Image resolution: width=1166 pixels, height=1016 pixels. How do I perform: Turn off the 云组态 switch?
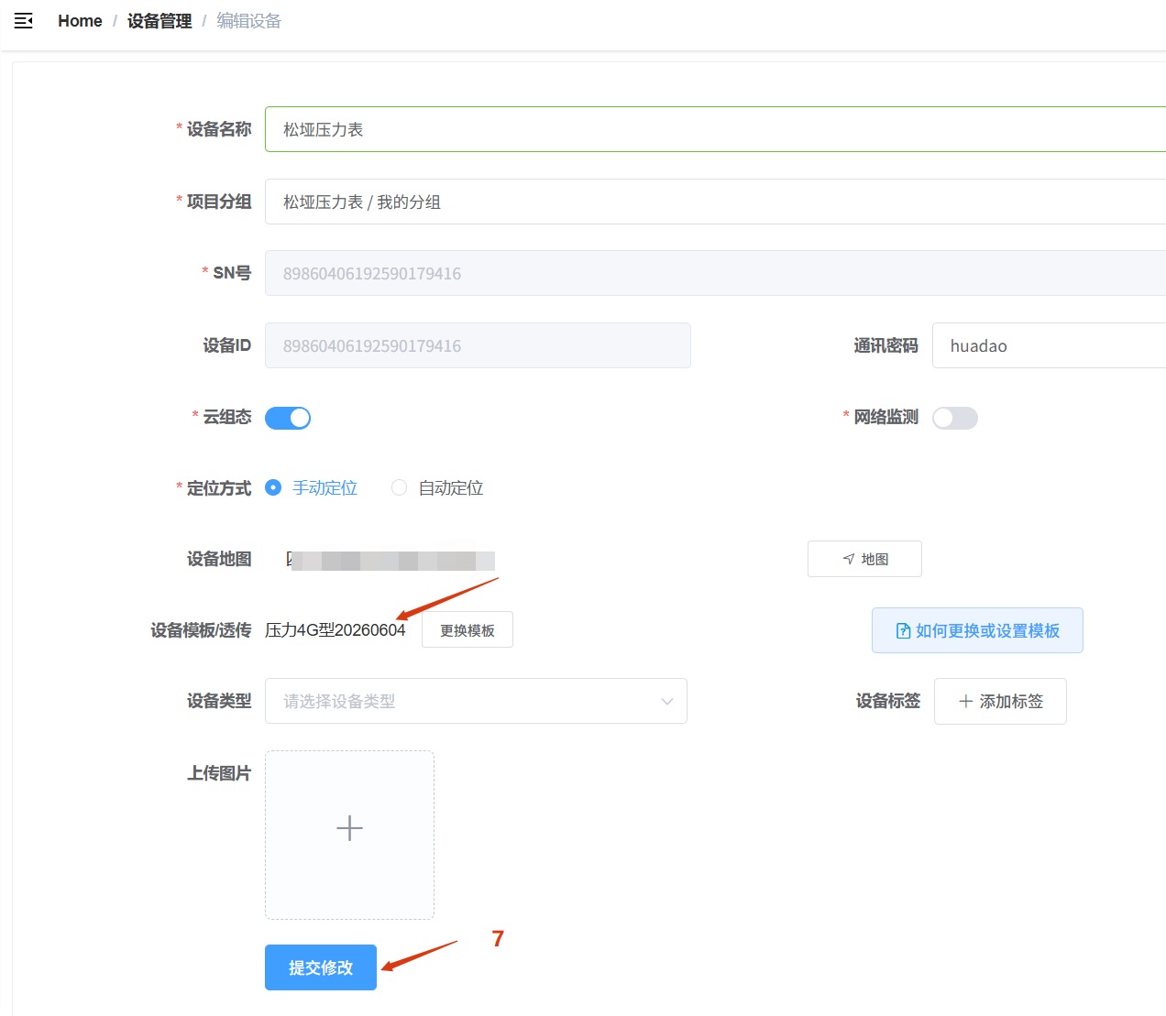(x=288, y=418)
